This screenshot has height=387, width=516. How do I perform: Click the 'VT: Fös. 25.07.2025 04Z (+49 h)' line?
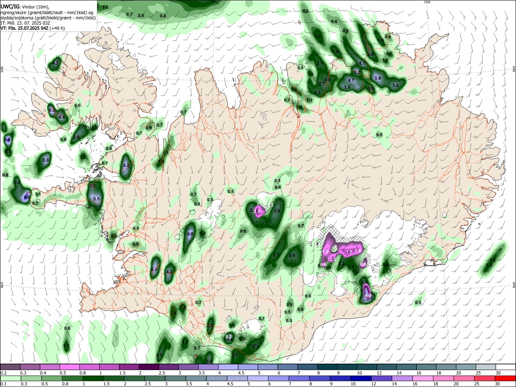pos(33,29)
